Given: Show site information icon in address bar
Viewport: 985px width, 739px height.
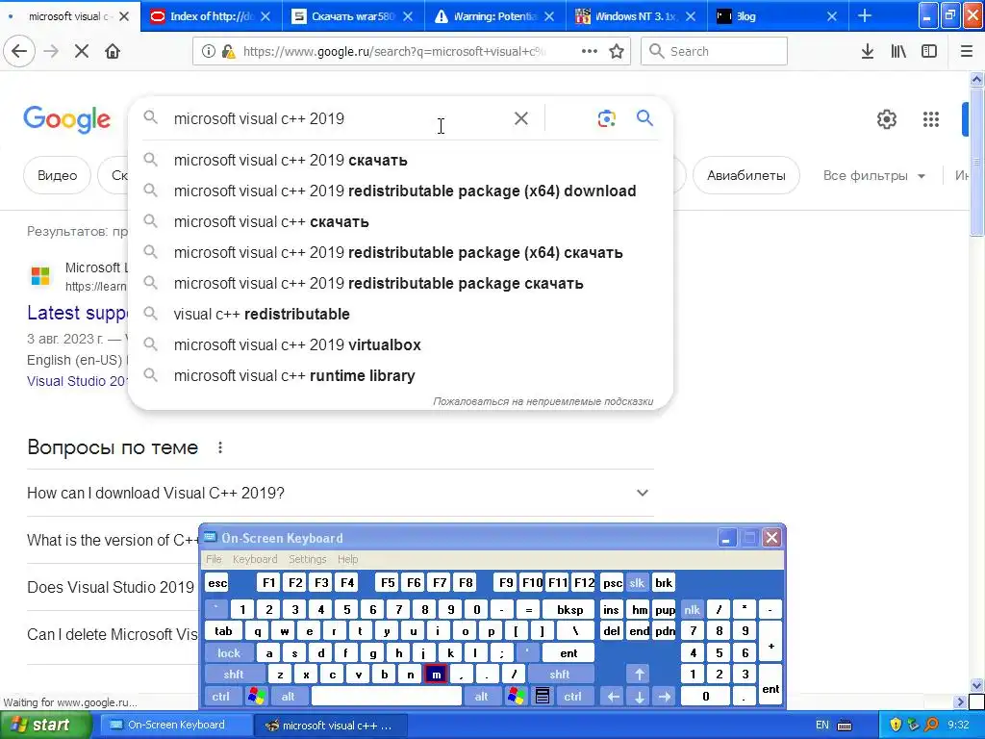Looking at the screenshot, I should tap(209, 51).
